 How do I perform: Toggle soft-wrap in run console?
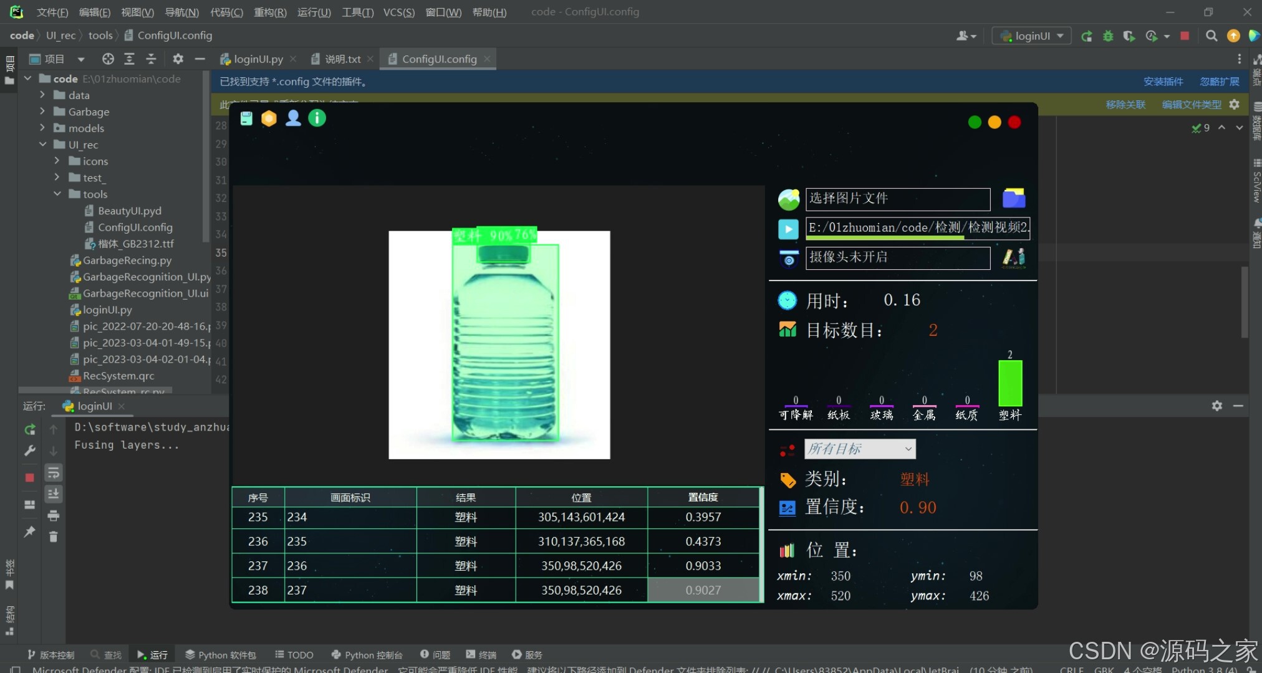click(x=54, y=473)
